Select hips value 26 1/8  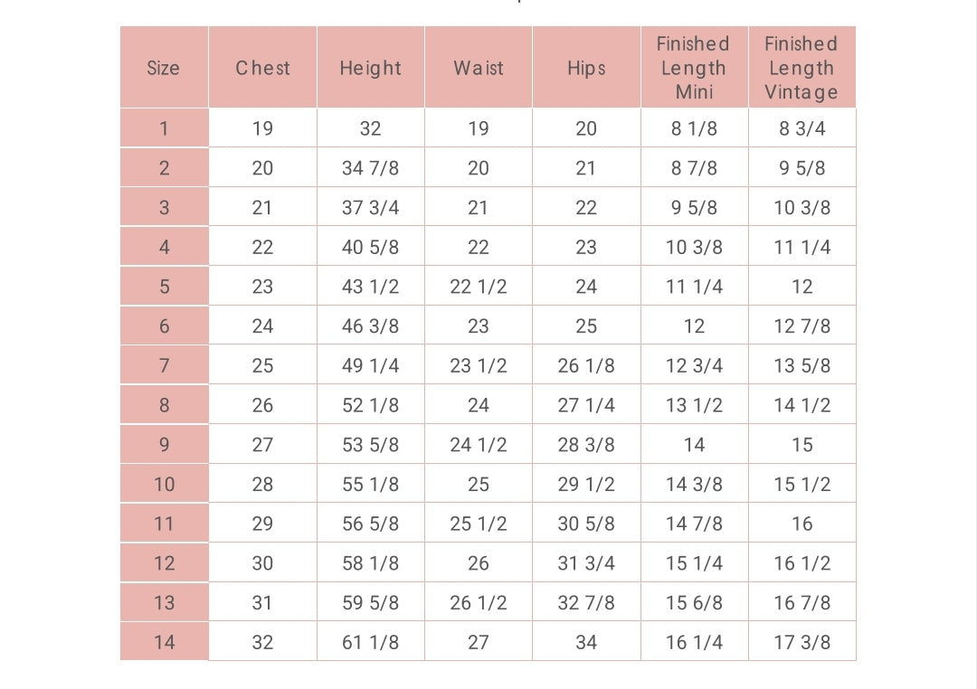tap(586, 365)
